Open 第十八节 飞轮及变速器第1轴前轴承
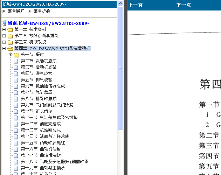The image size is (221, 175). tap(55, 161)
